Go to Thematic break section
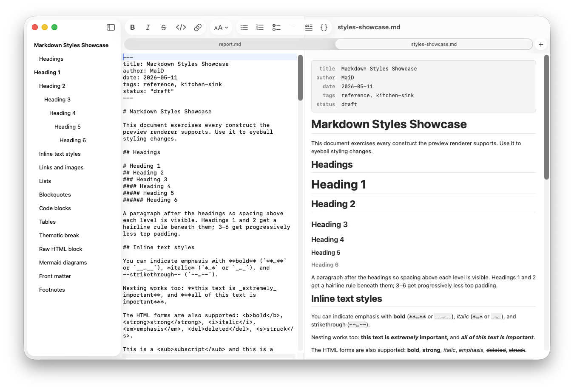 click(59, 235)
